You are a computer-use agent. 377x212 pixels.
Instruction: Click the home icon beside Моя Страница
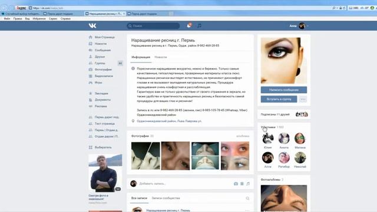(90, 37)
